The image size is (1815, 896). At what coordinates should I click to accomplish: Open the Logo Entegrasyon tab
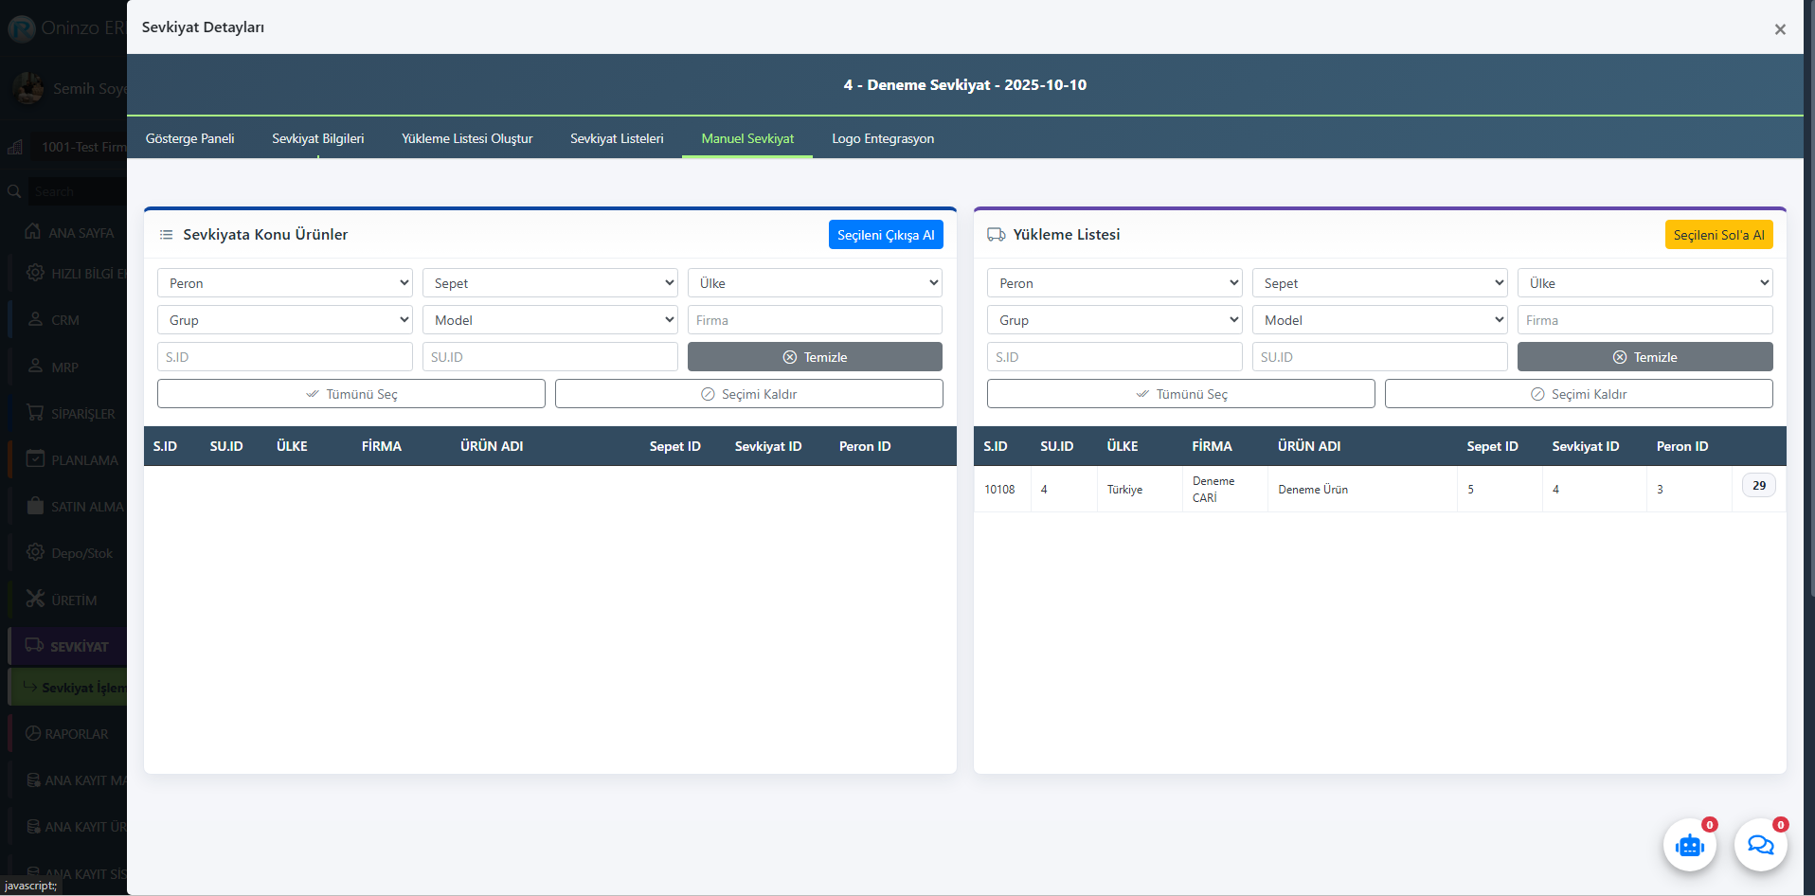pos(883,138)
